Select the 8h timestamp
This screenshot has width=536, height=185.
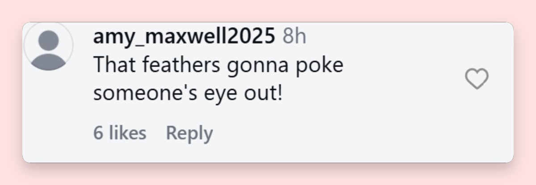(x=294, y=36)
